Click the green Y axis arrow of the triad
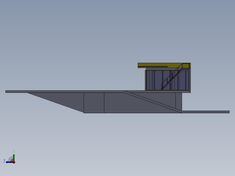Image resolution: width=235 pixels, height=176 pixels. click(x=14, y=157)
